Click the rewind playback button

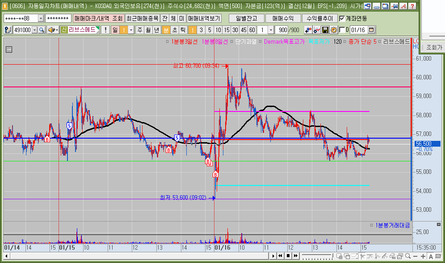(x=280, y=256)
